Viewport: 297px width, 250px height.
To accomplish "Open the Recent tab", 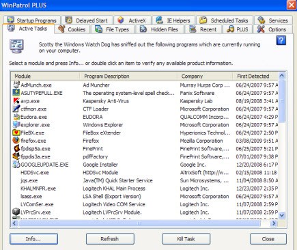I will (203, 29).
